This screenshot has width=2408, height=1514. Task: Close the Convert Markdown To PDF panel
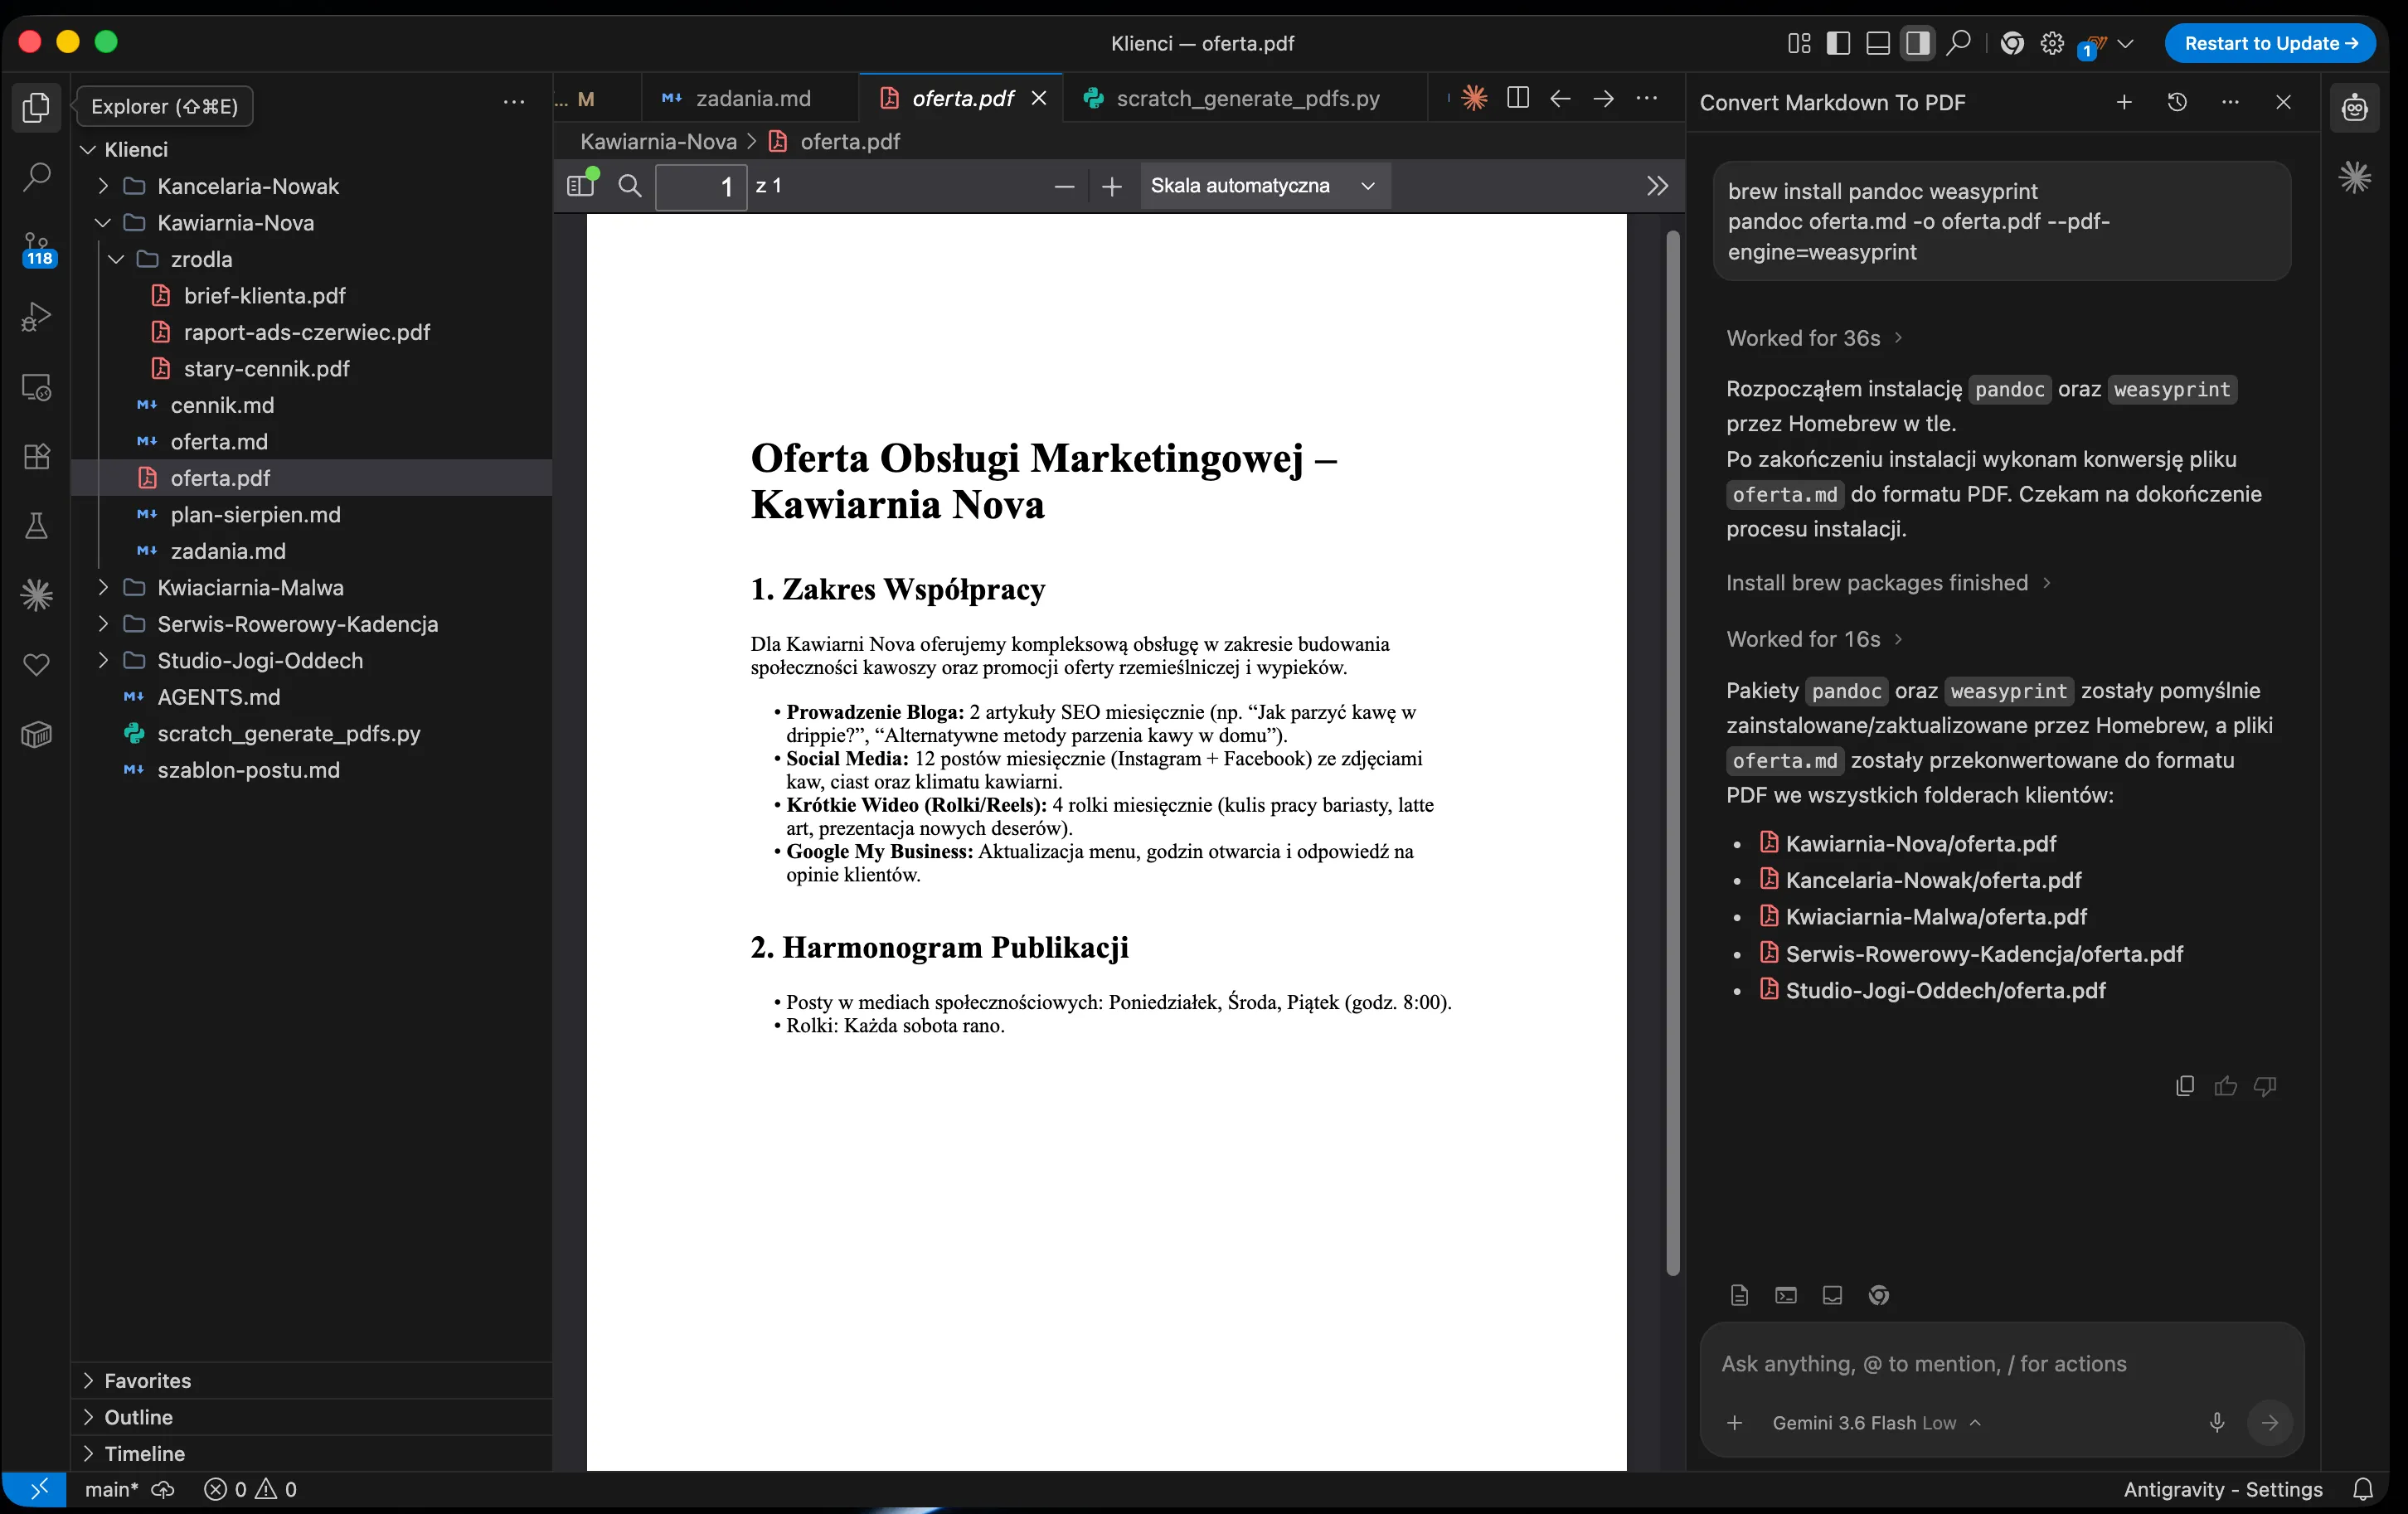point(2283,102)
